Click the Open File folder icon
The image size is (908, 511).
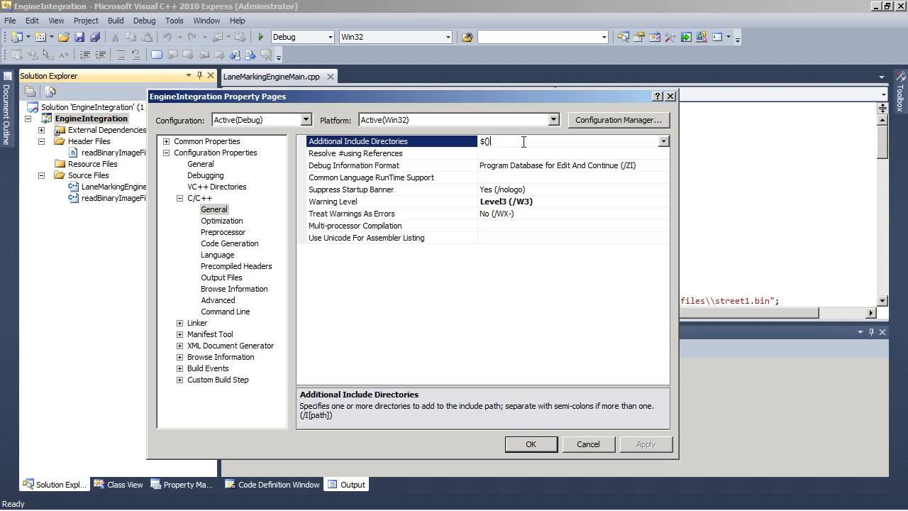point(64,37)
